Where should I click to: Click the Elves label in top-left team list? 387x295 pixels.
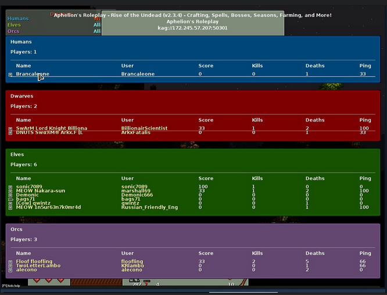pyautogui.click(x=13, y=25)
